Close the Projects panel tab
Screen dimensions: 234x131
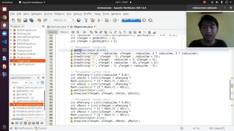(23, 27)
